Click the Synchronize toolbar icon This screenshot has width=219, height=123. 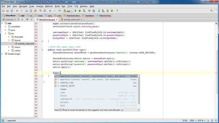[x=12, y=11]
